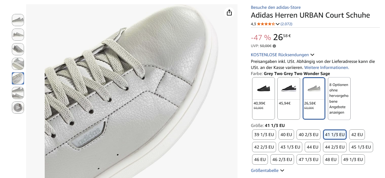Pick size 44 2/3 EU
The image size is (385, 178).
click(335, 147)
